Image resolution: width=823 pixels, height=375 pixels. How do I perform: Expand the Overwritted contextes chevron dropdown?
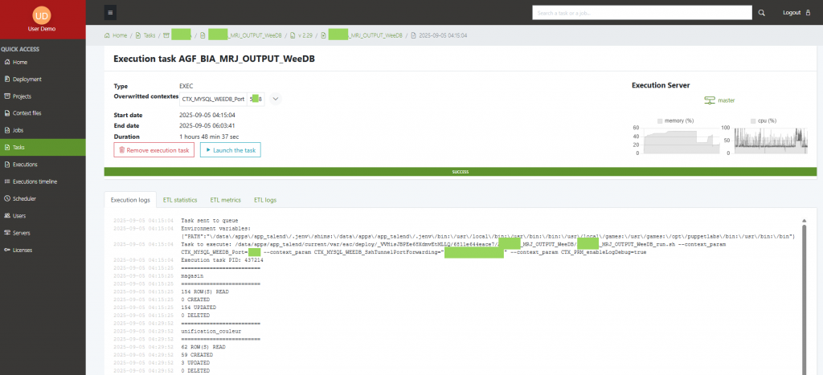[x=276, y=99]
